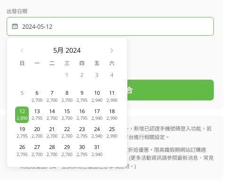Click the 出發日期 field label
Image resolution: width=227 pixels, height=181 pixels.
(17, 11)
